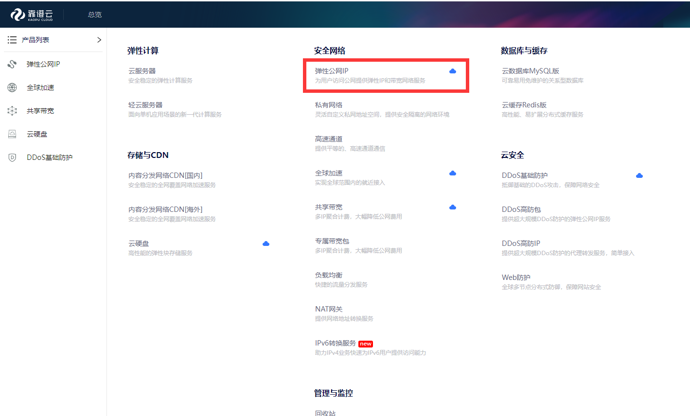Open the 云服务器 product link

tap(142, 71)
